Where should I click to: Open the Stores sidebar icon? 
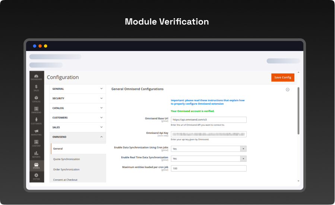pos(36,165)
